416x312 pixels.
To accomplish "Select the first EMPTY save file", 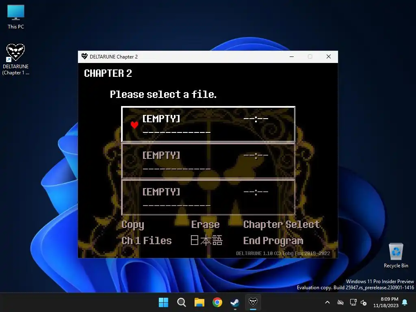I will (208, 124).
